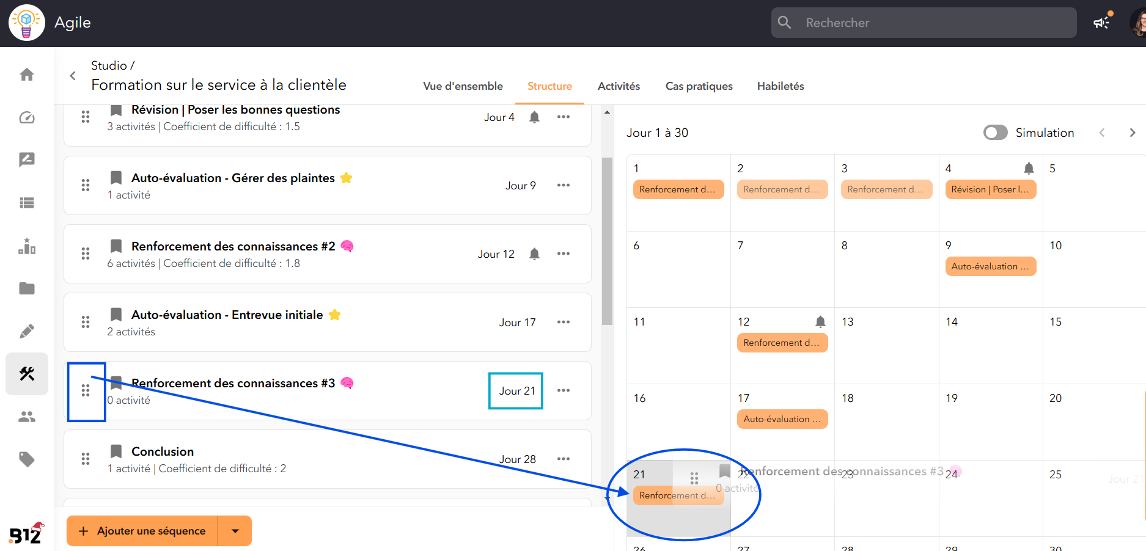Open more options for Conclusion sequence
Screen dimensions: 1146x551
[x=564, y=459]
